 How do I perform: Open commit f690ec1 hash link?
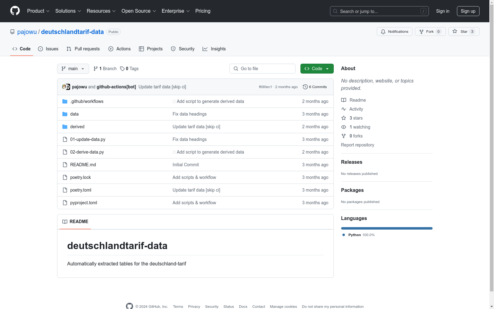coord(265,87)
